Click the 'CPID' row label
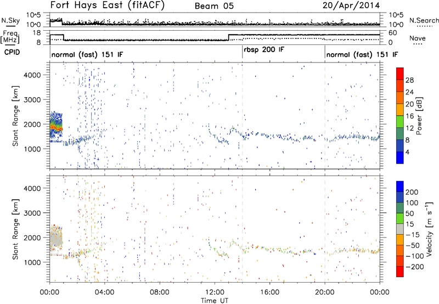This screenshot has width=439, height=304. [12, 52]
